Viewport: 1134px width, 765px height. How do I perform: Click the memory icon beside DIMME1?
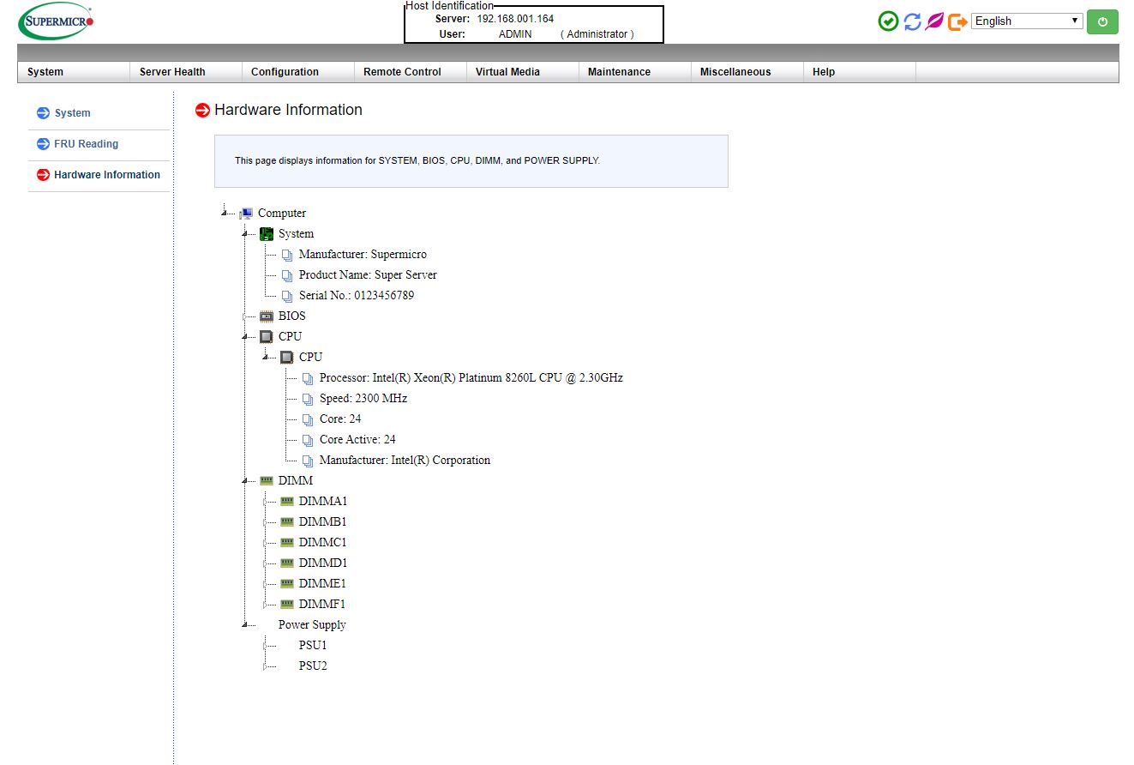[x=287, y=583]
